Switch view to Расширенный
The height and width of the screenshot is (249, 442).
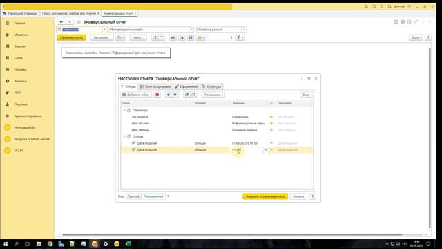pos(153,196)
